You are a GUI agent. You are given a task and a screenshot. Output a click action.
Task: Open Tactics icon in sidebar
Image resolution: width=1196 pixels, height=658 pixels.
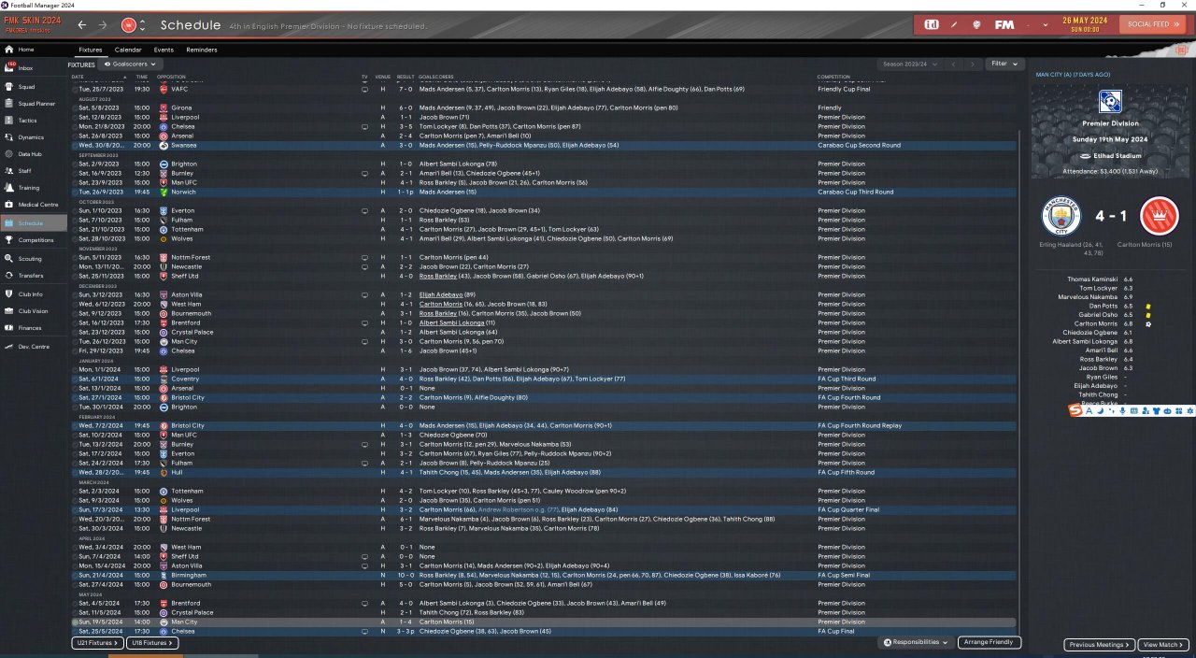tap(9, 121)
